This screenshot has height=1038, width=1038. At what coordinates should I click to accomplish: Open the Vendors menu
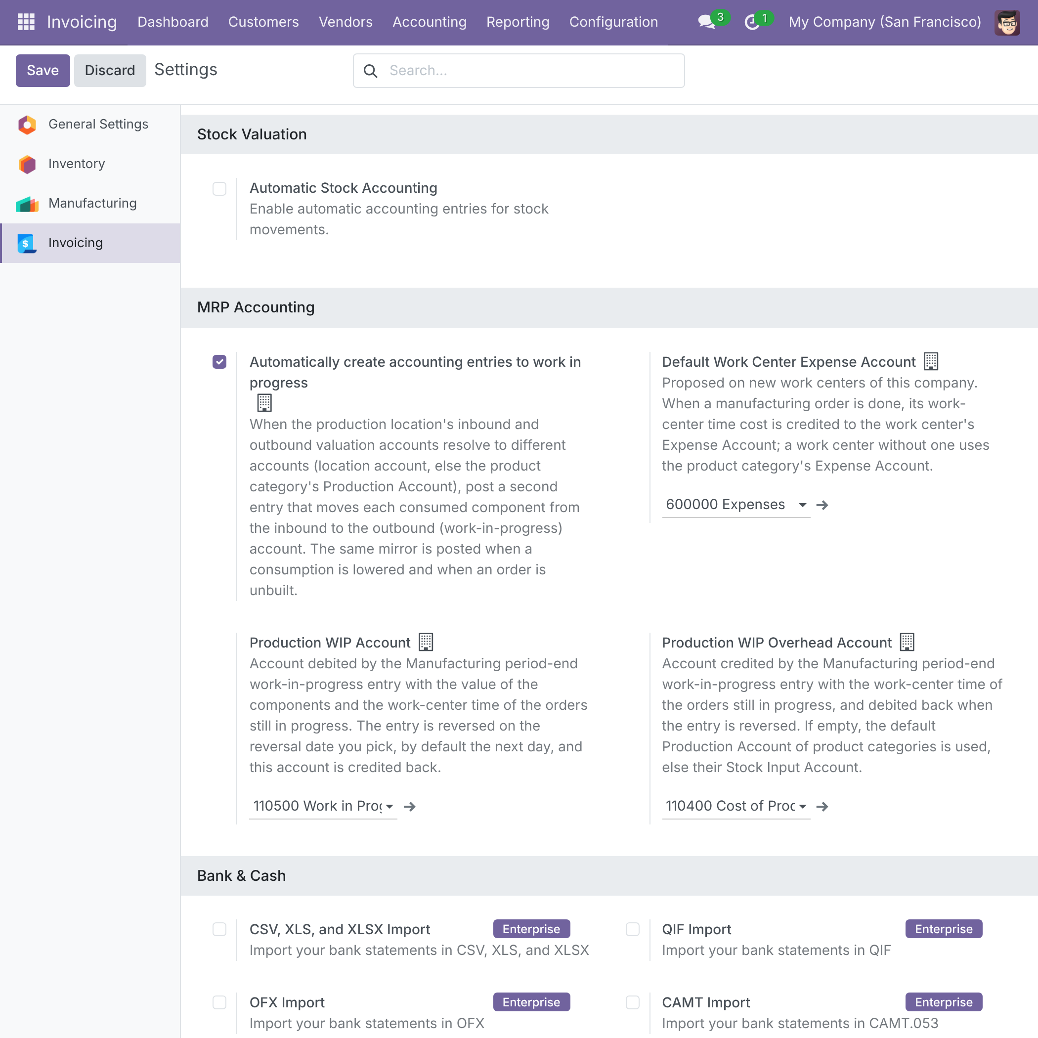[x=346, y=22]
